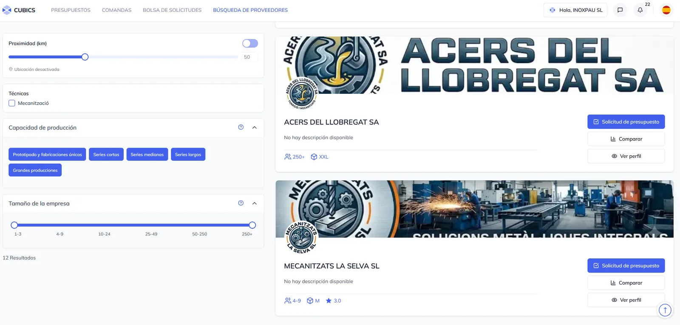The image size is (680, 325).
Task: Click the CUBICS logo
Action: coord(19,10)
